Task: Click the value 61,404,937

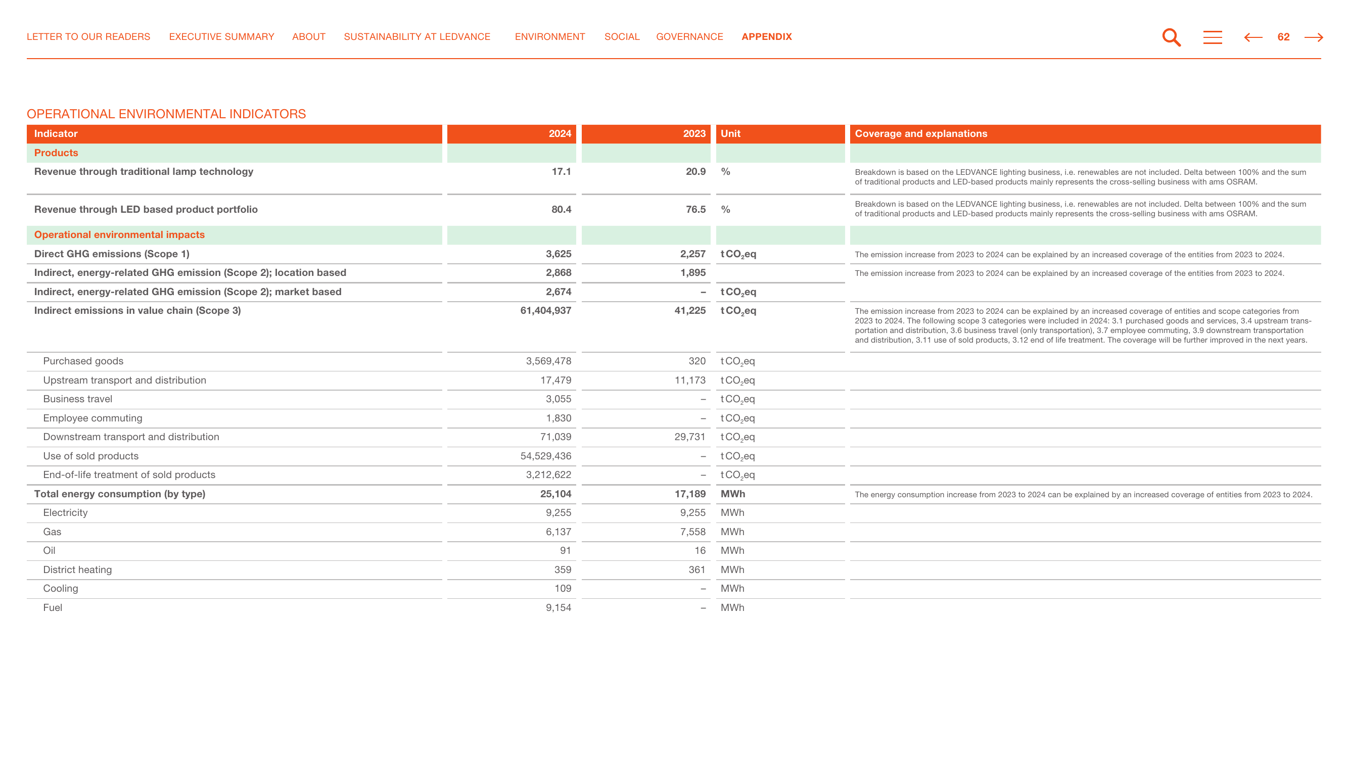Action: 545,311
